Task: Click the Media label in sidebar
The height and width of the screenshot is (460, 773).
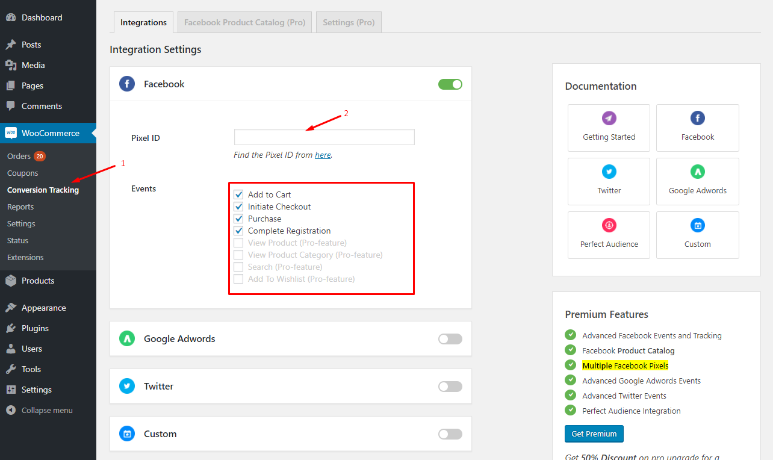Action: pos(33,65)
